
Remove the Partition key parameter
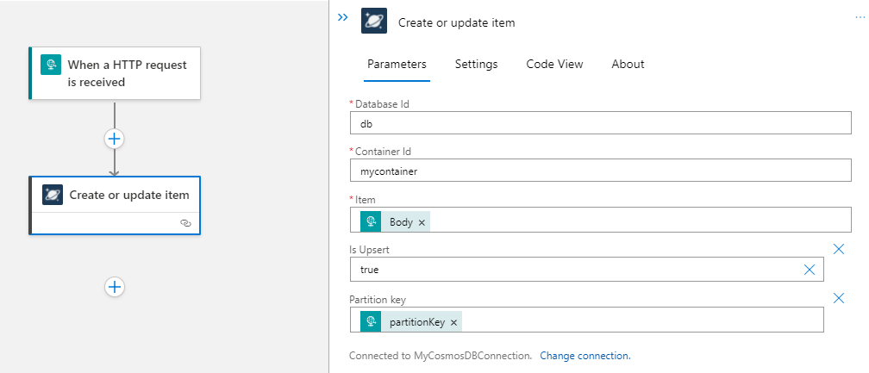[839, 298]
